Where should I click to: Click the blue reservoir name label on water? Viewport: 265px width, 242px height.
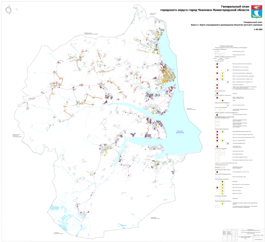pyautogui.click(x=180, y=132)
